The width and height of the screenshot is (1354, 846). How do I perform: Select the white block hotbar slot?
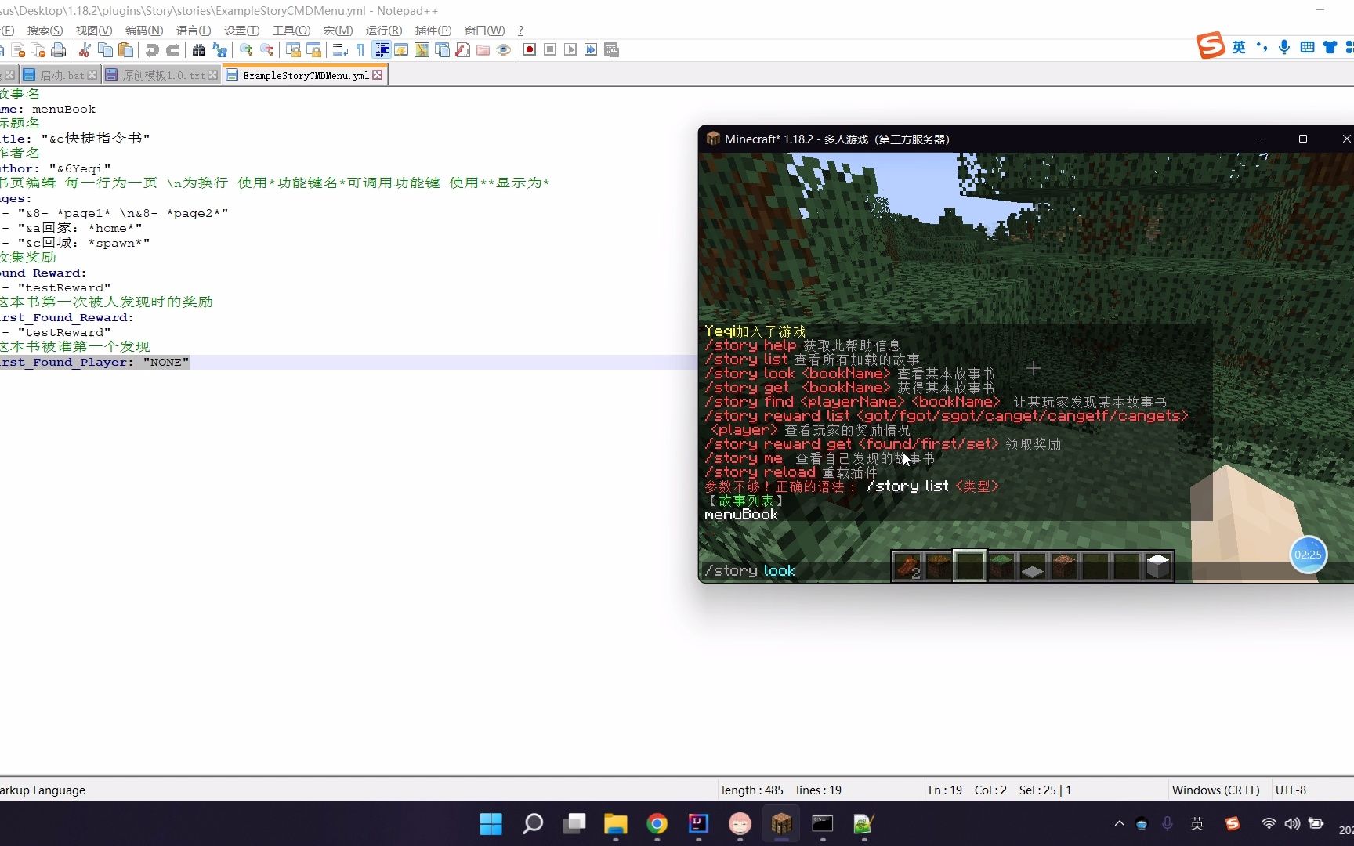pyautogui.click(x=1158, y=566)
